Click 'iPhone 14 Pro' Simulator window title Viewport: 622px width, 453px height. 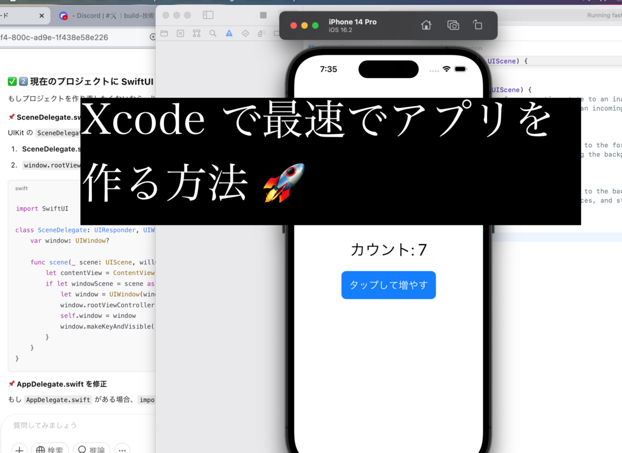click(x=352, y=22)
